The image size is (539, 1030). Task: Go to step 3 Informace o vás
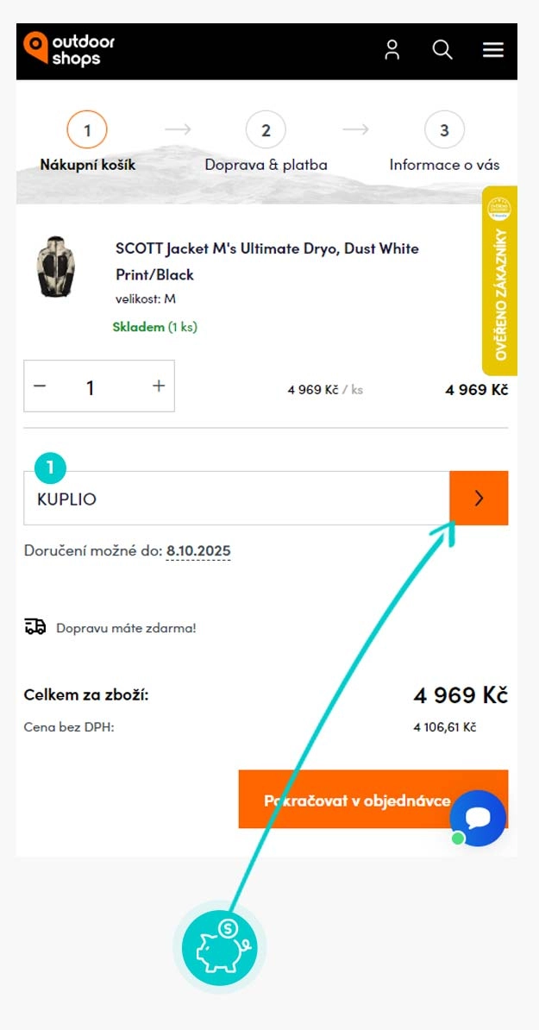click(444, 131)
